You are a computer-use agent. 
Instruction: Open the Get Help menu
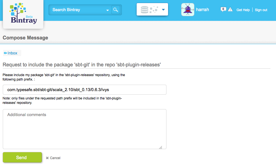[x=243, y=10]
